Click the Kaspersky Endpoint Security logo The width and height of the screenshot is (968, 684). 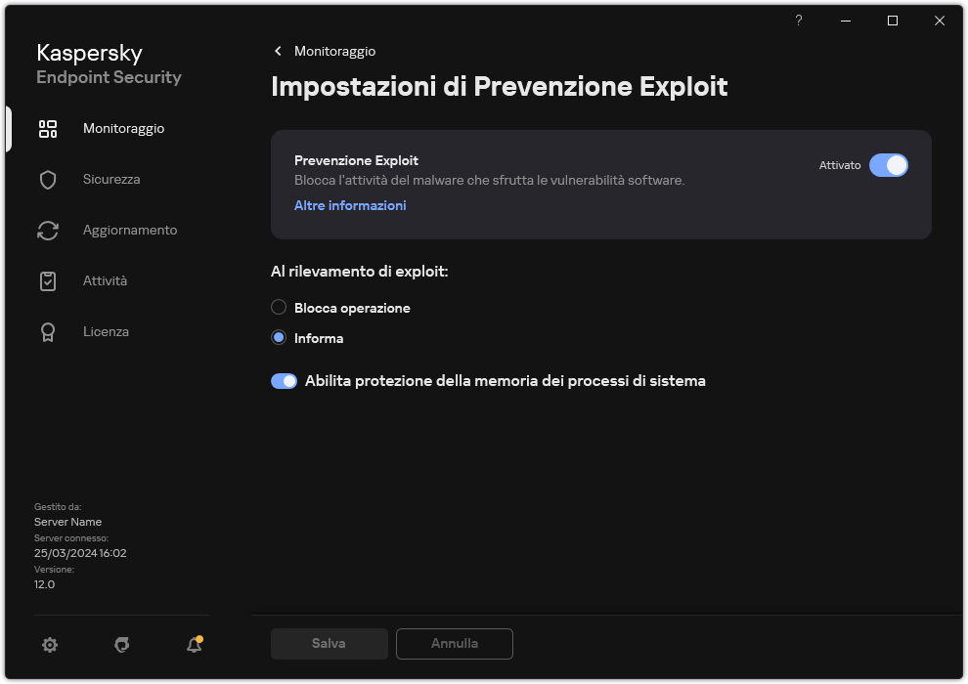[108, 63]
